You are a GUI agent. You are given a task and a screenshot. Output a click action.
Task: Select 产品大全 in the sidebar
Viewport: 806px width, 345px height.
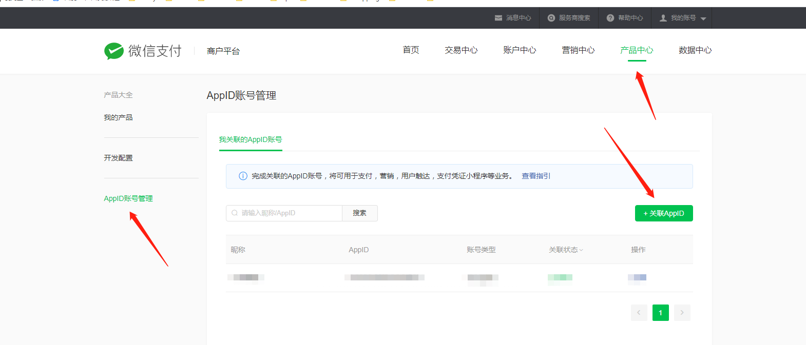tap(118, 95)
